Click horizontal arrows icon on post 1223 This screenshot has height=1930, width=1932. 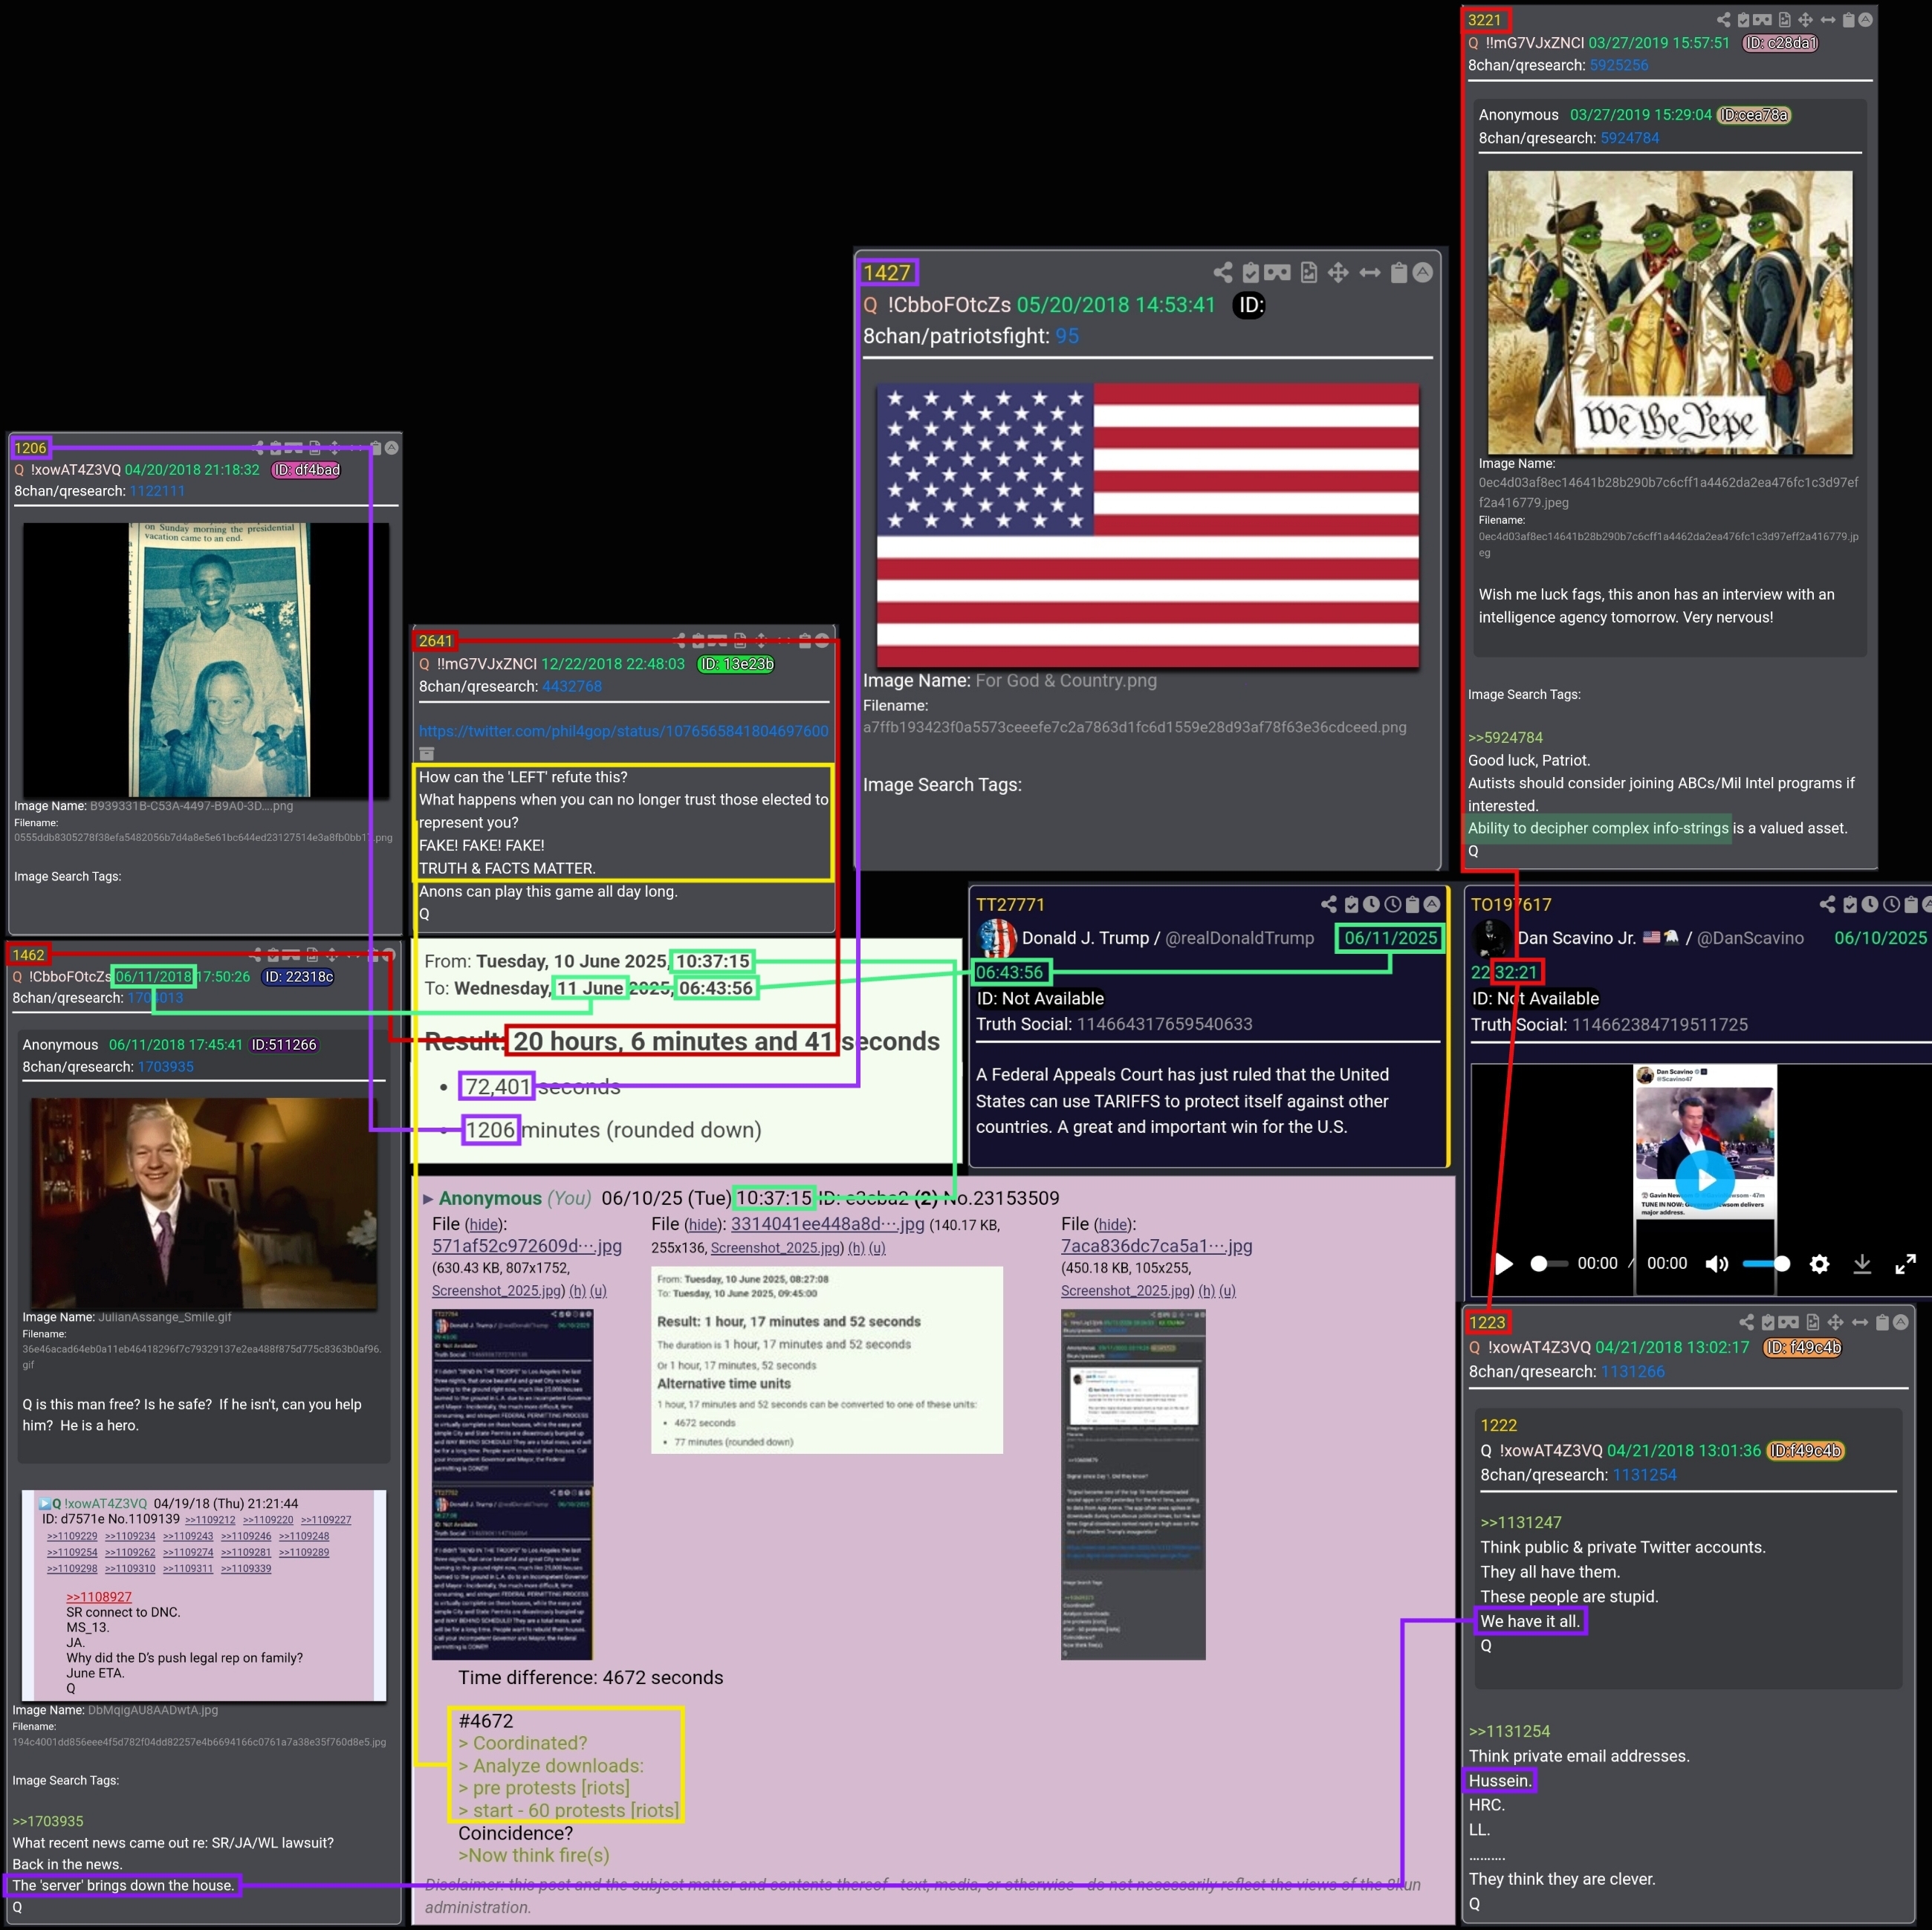pyautogui.click(x=1859, y=1322)
